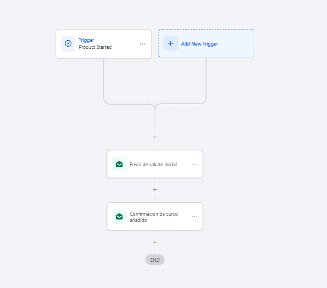This screenshot has height=288, width=327.
Task: Click the Trigger checkmark circle icon
Action: (68, 43)
